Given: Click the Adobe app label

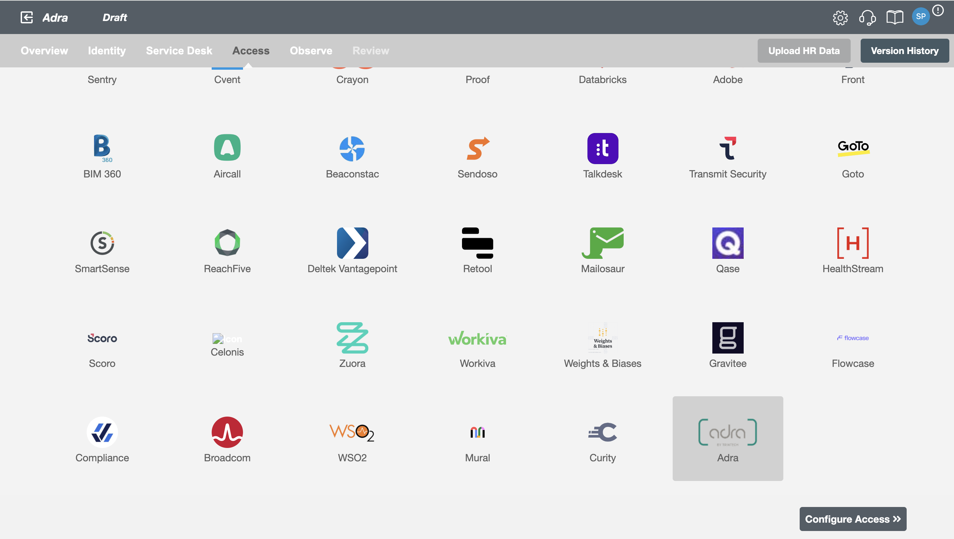Looking at the screenshot, I should click(x=727, y=80).
